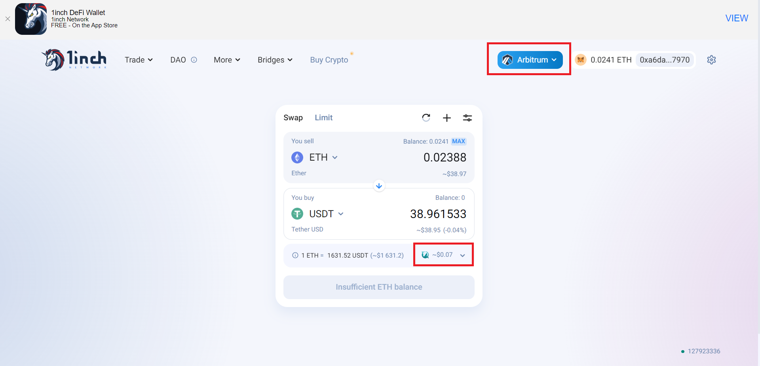Go to the 1inch Network homepage logo
The image size is (760, 366).
click(x=74, y=60)
